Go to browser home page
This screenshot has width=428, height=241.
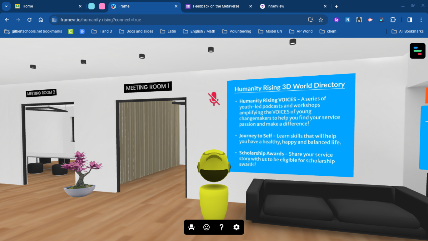pyautogui.click(x=41, y=20)
